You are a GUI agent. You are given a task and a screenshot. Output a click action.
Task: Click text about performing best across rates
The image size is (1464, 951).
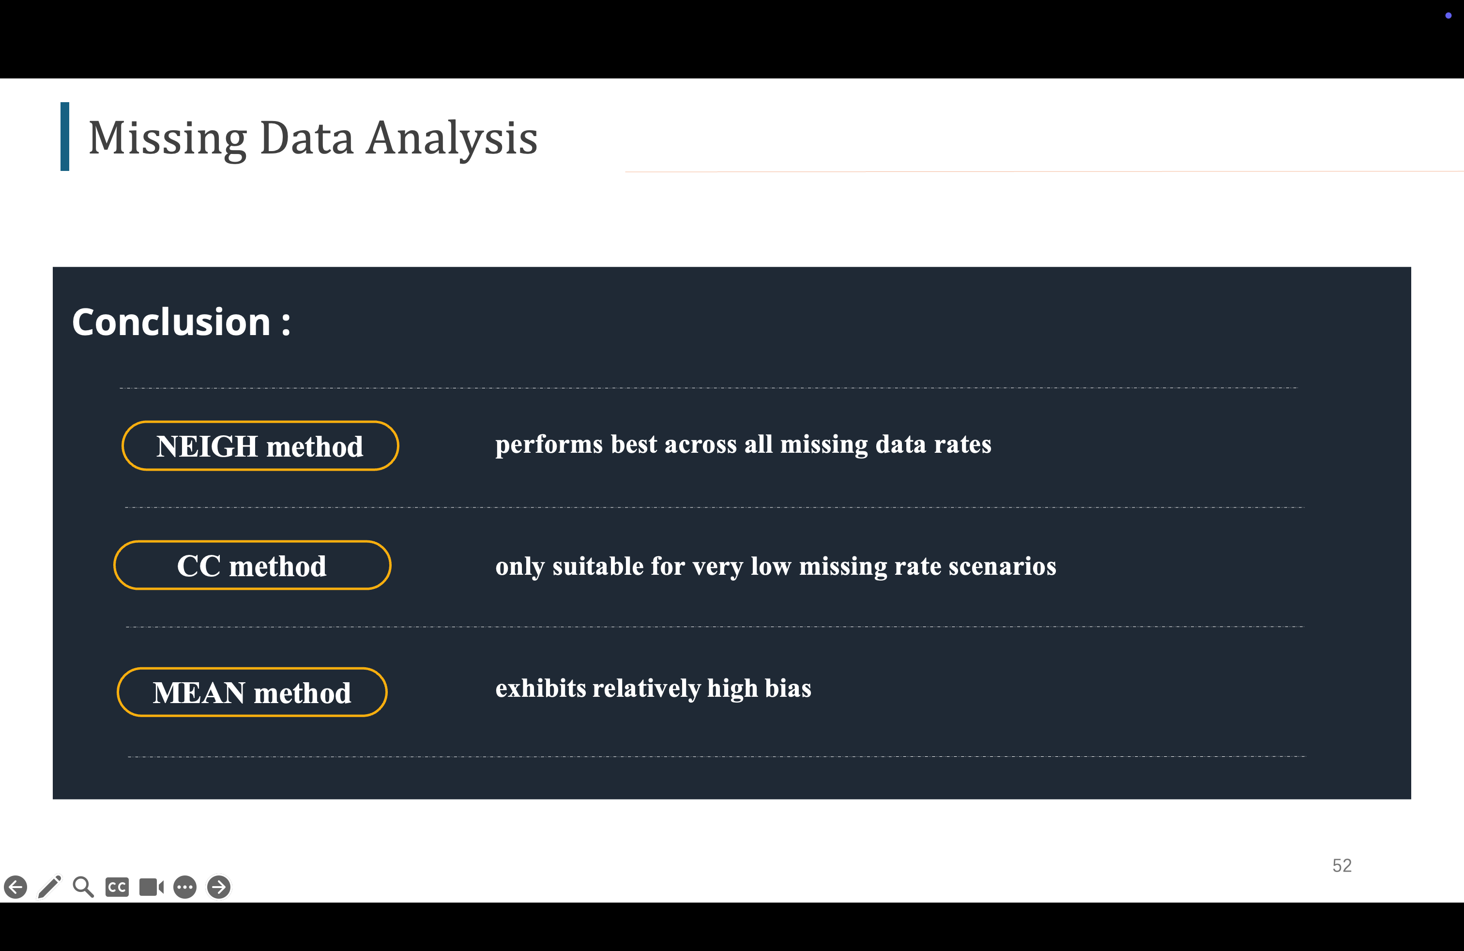[x=743, y=444]
